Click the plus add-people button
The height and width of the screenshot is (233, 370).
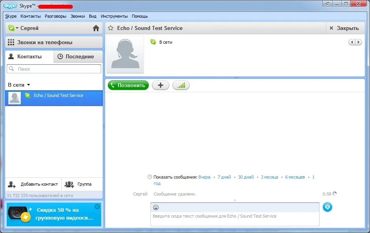click(x=161, y=85)
